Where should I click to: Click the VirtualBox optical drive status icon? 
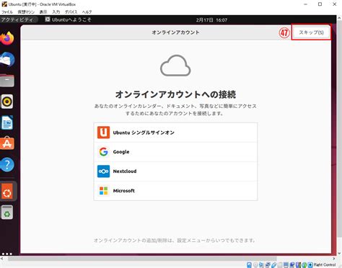pyautogui.click(x=255, y=265)
